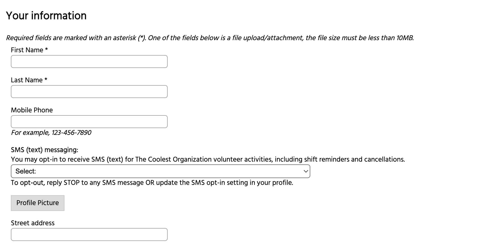Viewport: 487px width, 247px height.
Task: Click into the Mobile Phone field
Action: click(89, 122)
